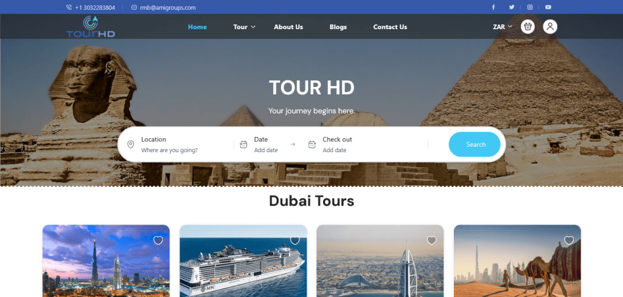Open the Twitter social icon

[512, 7]
